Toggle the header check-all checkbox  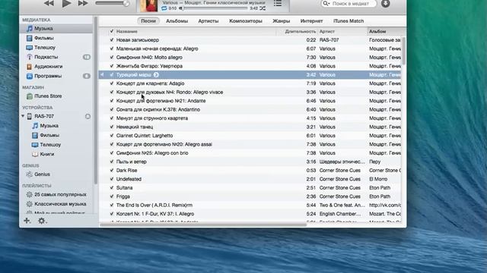point(112,31)
